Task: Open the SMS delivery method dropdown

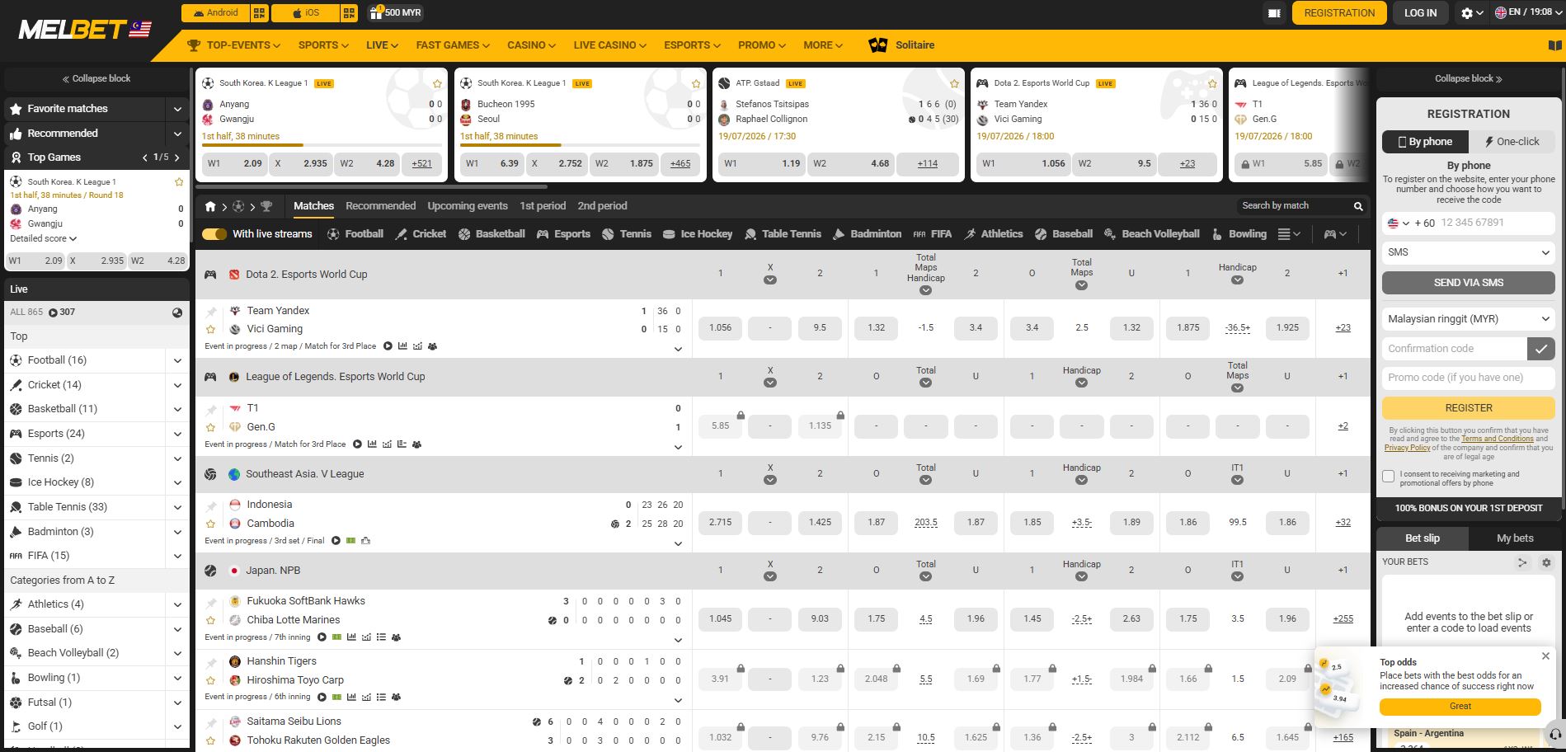Action: (x=1468, y=252)
